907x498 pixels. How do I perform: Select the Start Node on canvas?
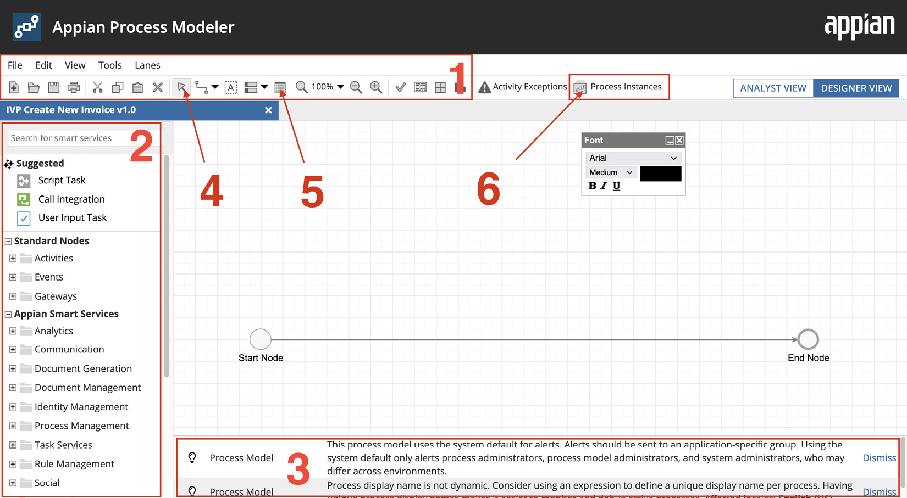click(261, 339)
